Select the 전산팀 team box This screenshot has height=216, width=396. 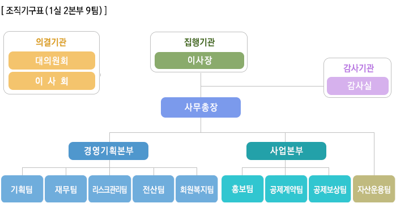tap(154, 189)
